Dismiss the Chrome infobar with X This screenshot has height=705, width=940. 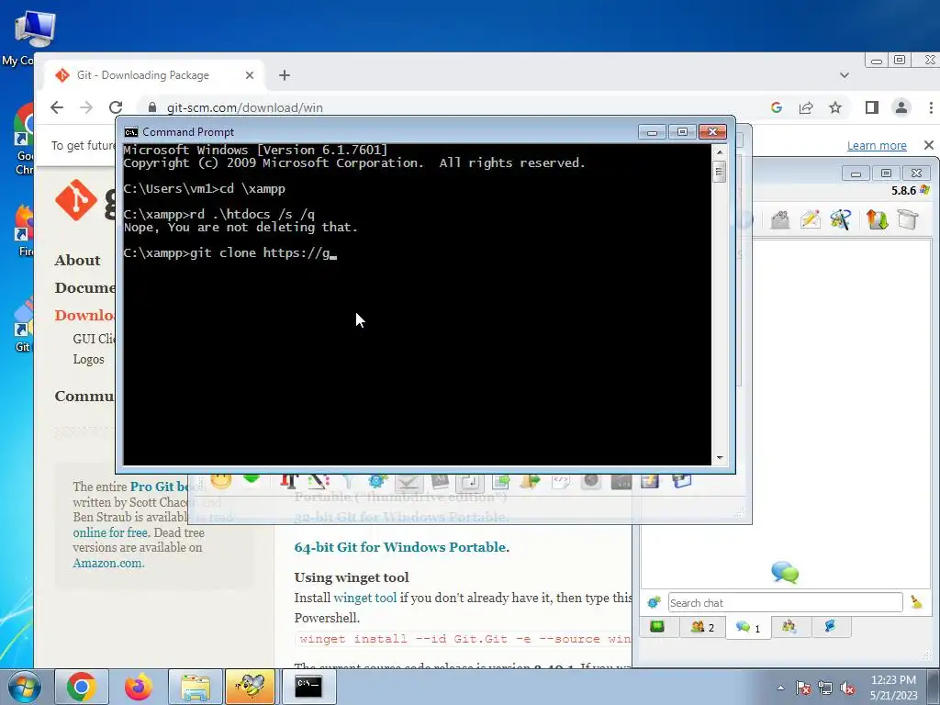point(929,145)
